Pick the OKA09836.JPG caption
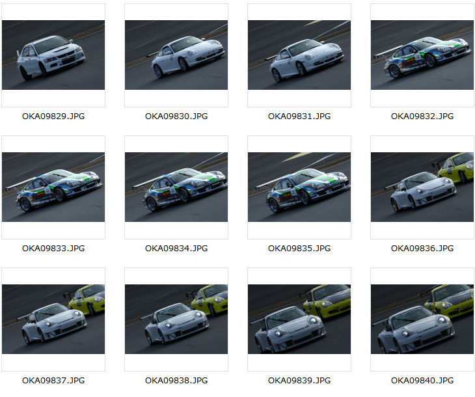Viewport: 475px width, 397px height. coord(422,249)
